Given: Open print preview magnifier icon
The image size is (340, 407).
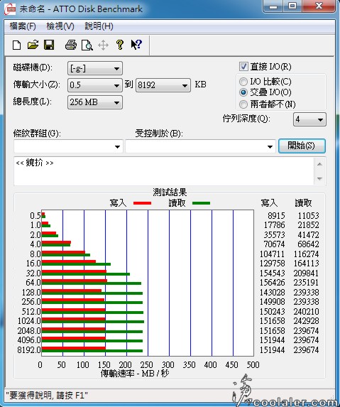Looking at the screenshot, I should pyautogui.click(x=87, y=45).
